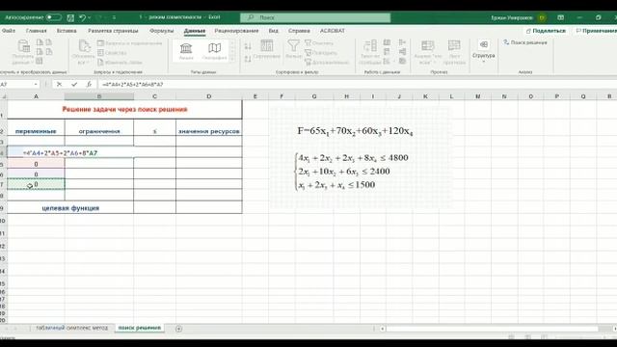Cancel formula entry with X icon
The image size is (617, 347).
(x=59, y=85)
